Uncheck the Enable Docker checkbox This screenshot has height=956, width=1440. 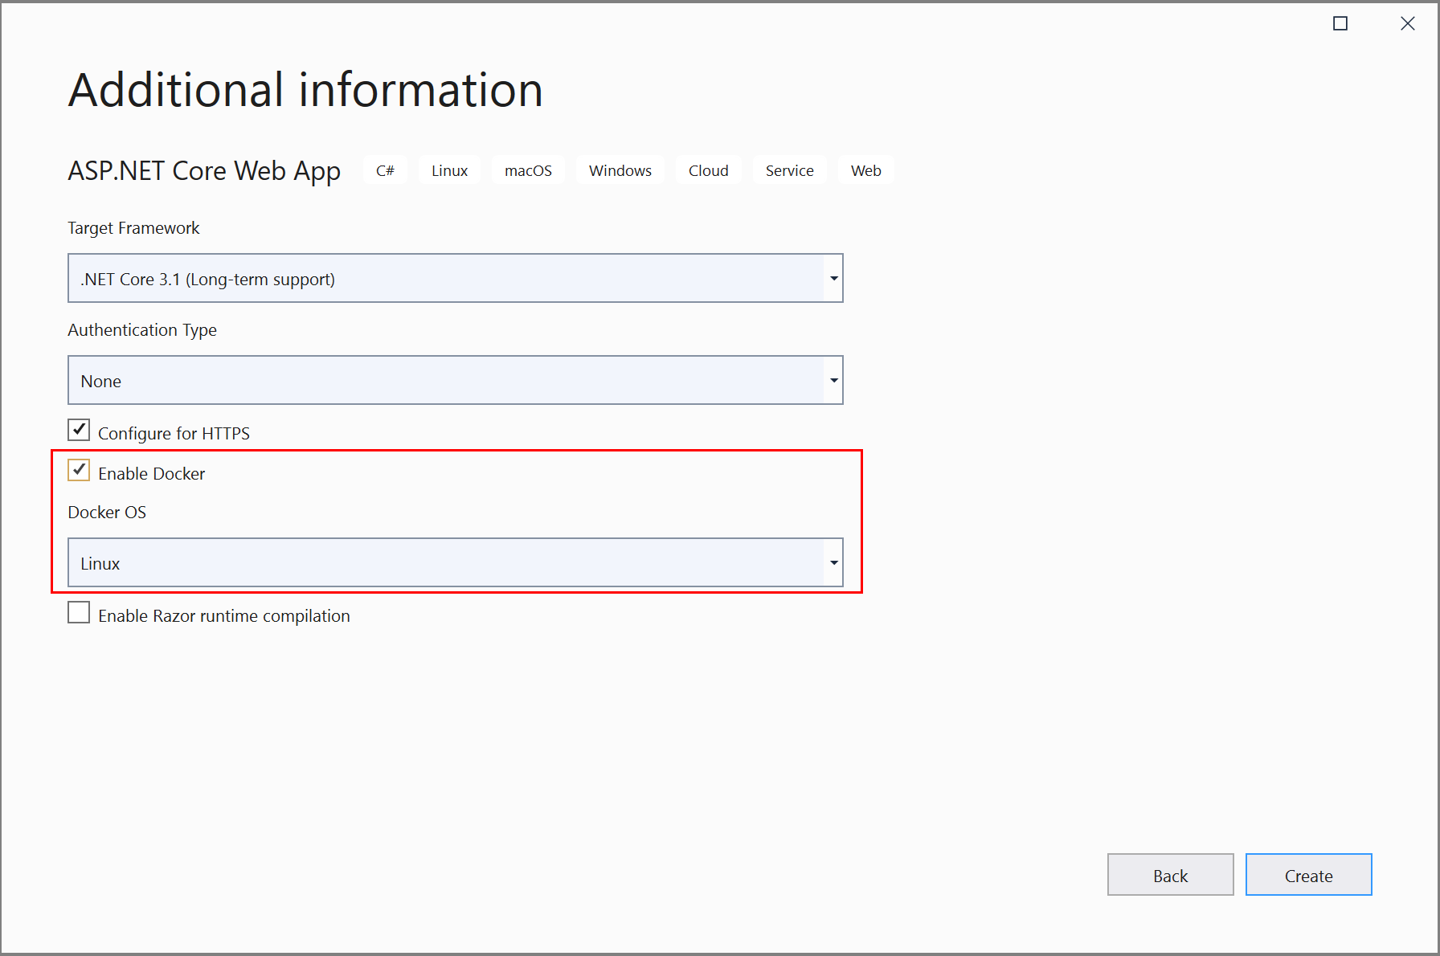79,471
